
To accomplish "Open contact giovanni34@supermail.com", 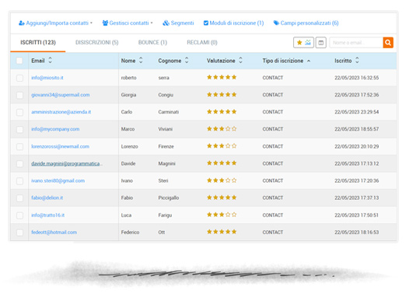I will click(x=60, y=95).
